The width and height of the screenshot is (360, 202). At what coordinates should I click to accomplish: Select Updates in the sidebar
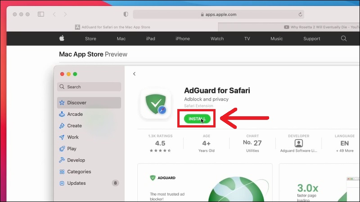tap(89, 183)
